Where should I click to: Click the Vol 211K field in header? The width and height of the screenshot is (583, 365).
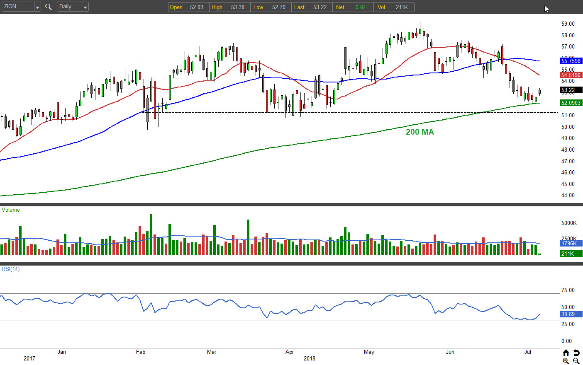(393, 7)
